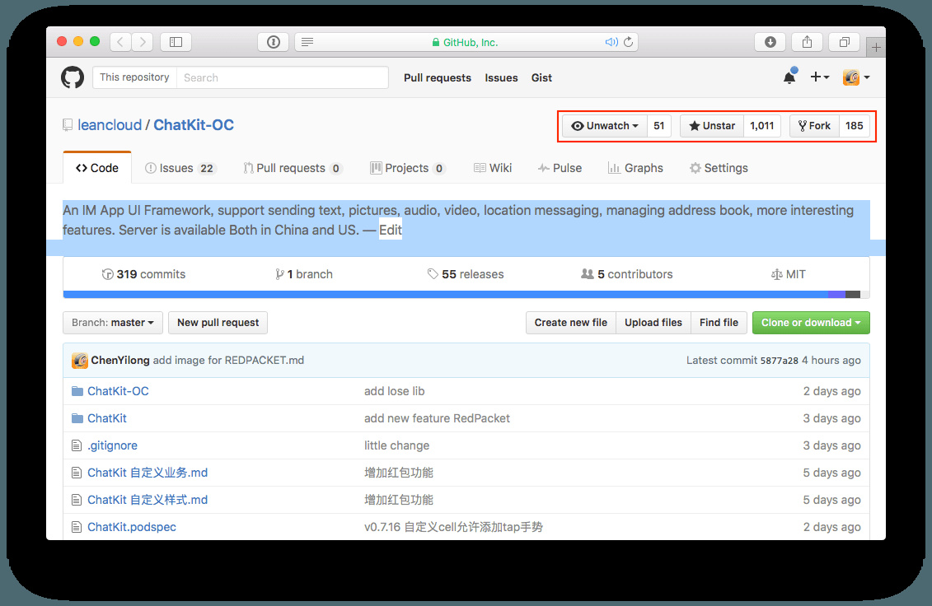Click the Safari address bar showing GitHub, Inc.

(x=466, y=42)
